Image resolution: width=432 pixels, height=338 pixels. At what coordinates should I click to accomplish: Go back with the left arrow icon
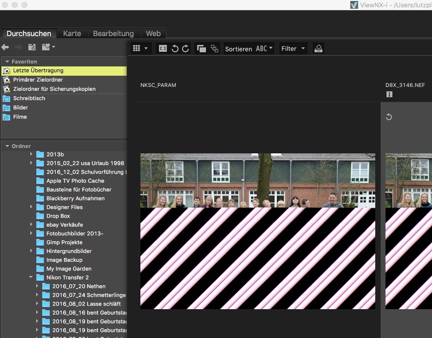point(5,47)
